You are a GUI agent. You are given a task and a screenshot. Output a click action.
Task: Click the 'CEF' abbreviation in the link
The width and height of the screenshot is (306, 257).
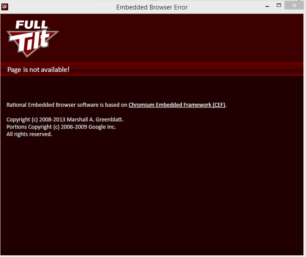(x=219, y=105)
